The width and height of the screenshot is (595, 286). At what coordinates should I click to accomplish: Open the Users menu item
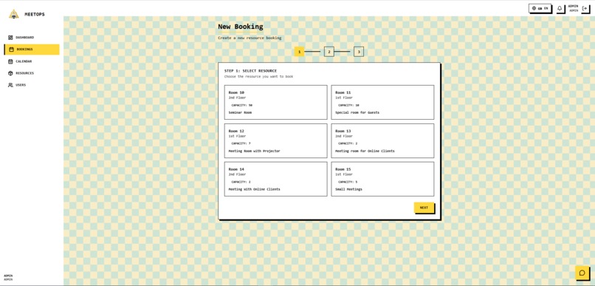32,85
